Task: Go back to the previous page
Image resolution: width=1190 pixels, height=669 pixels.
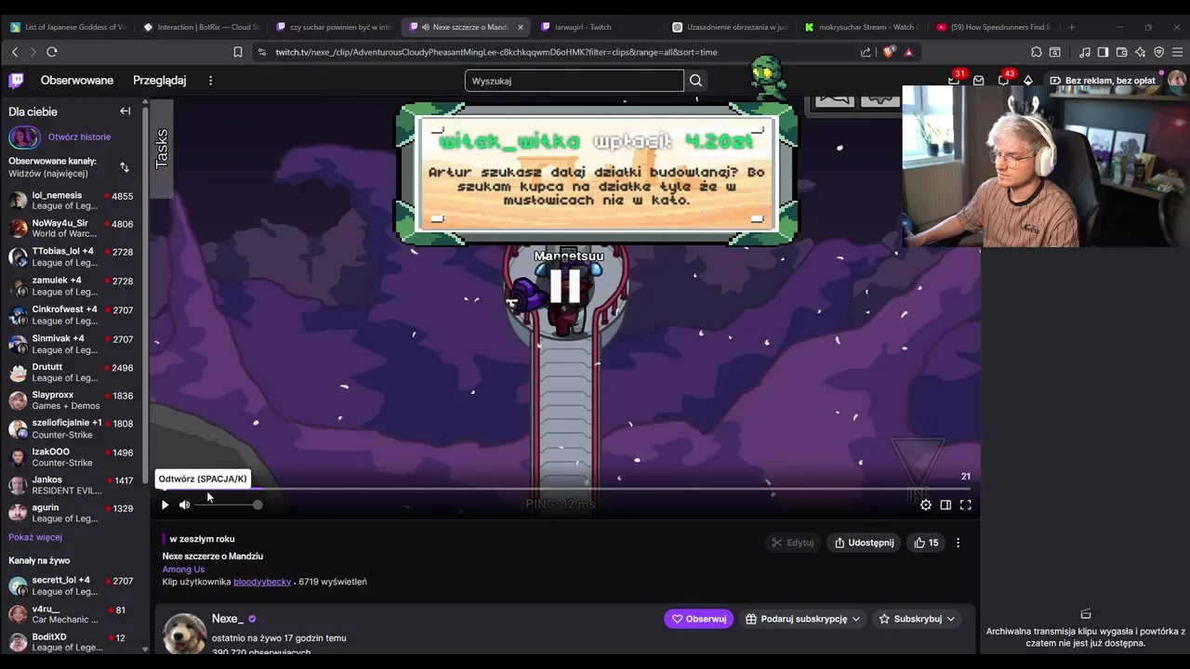Action: pos(15,52)
